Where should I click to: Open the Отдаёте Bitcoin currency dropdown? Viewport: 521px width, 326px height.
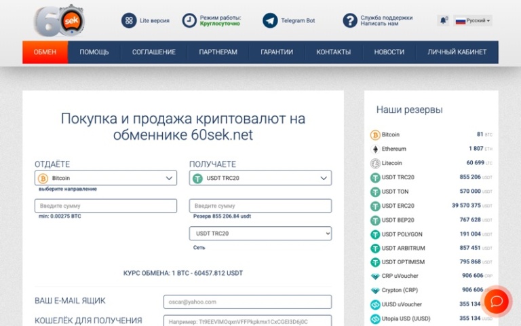(106, 178)
